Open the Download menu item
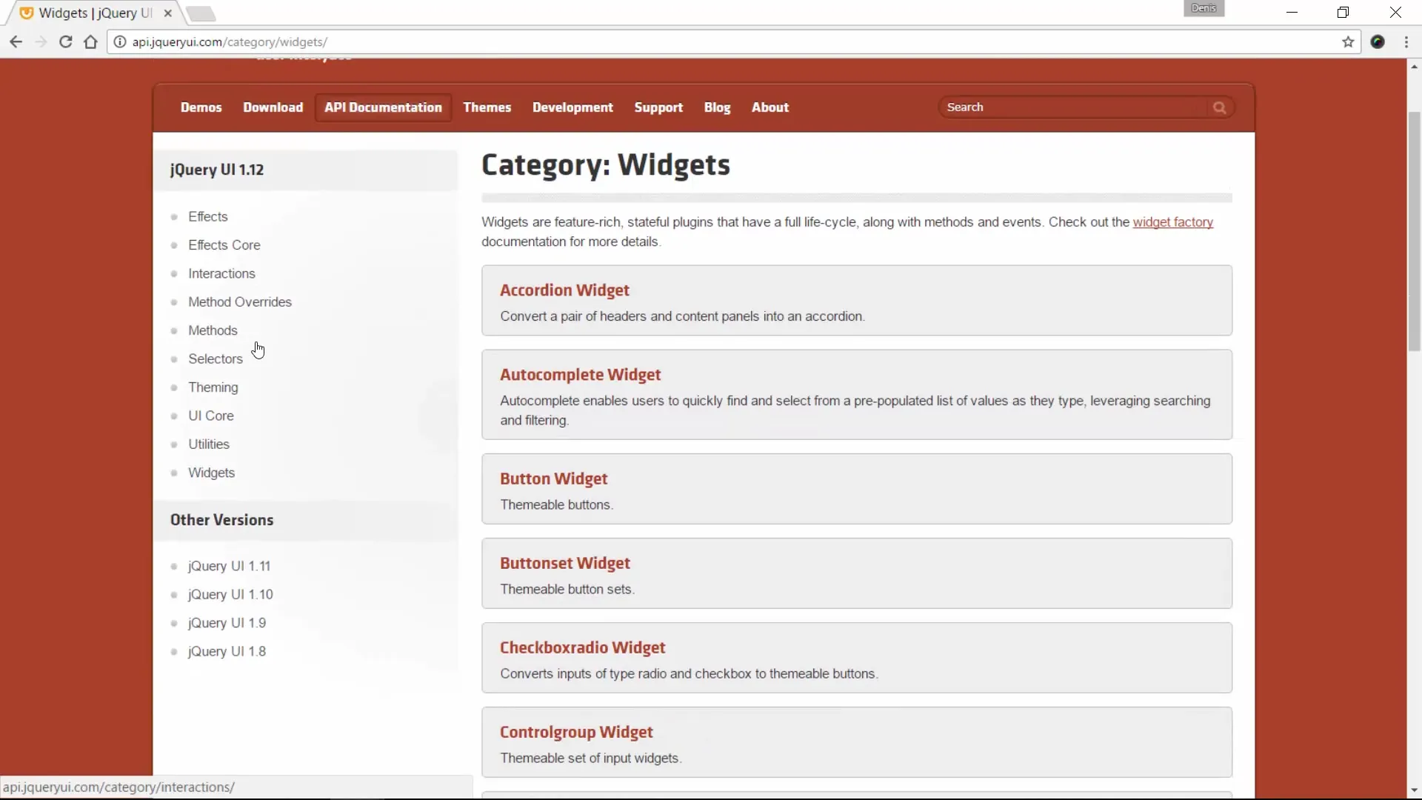Viewport: 1422px width, 800px height. tap(273, 107)
